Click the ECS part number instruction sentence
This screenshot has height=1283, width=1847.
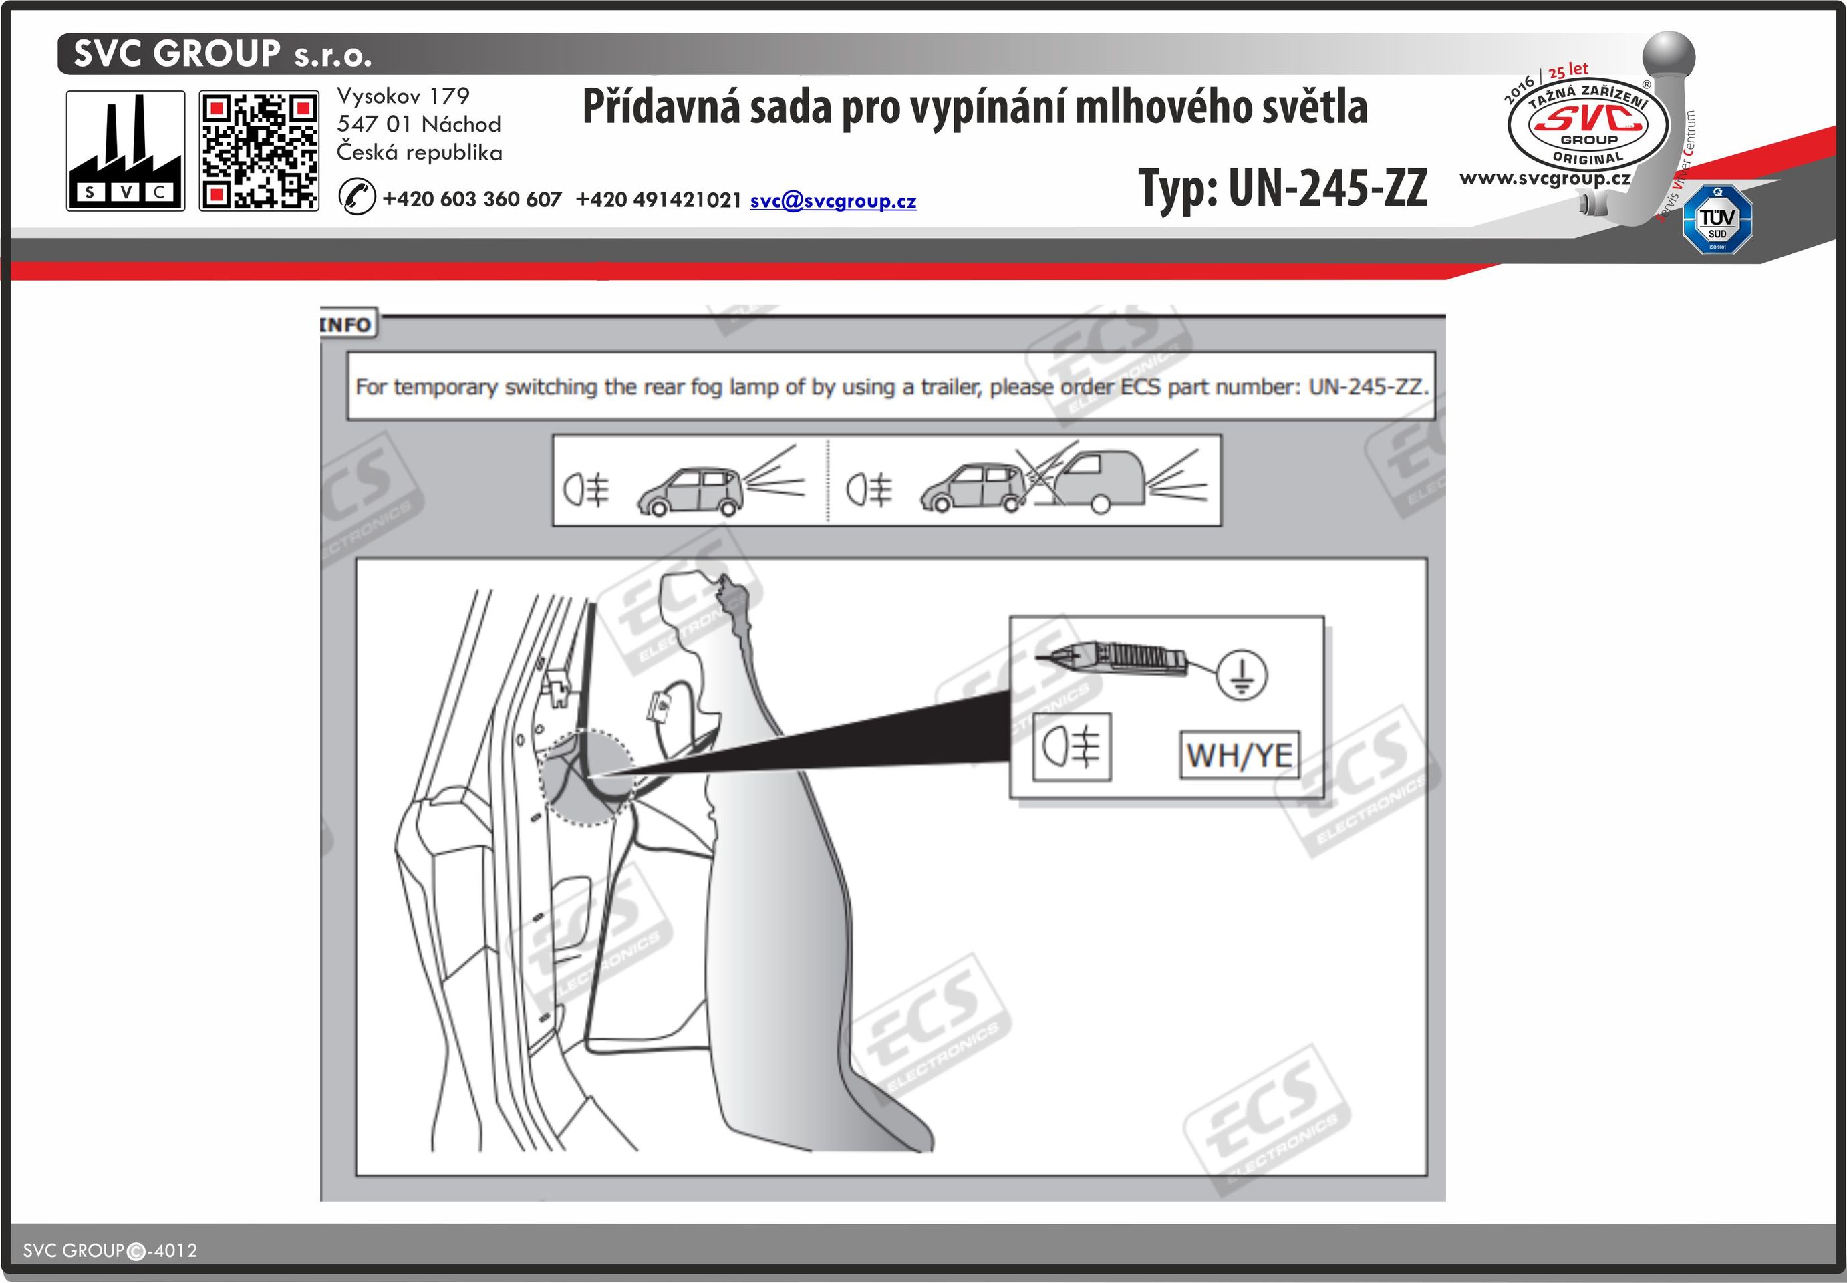(891, 387)
